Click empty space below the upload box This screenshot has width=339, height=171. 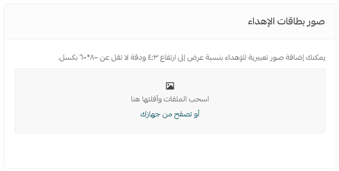[x=170, y=151]
